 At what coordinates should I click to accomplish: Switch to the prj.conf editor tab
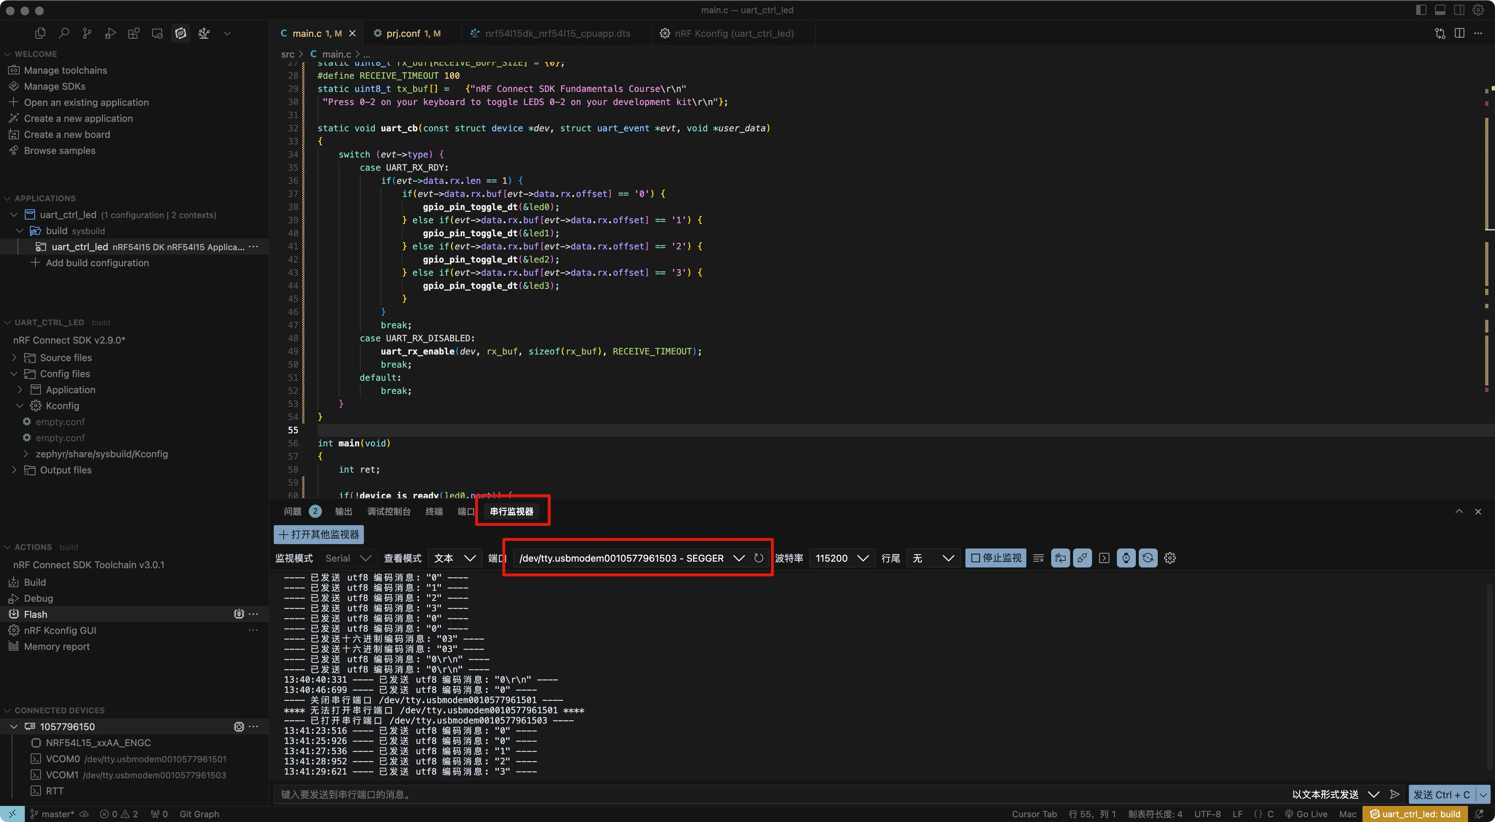[407, 34]
